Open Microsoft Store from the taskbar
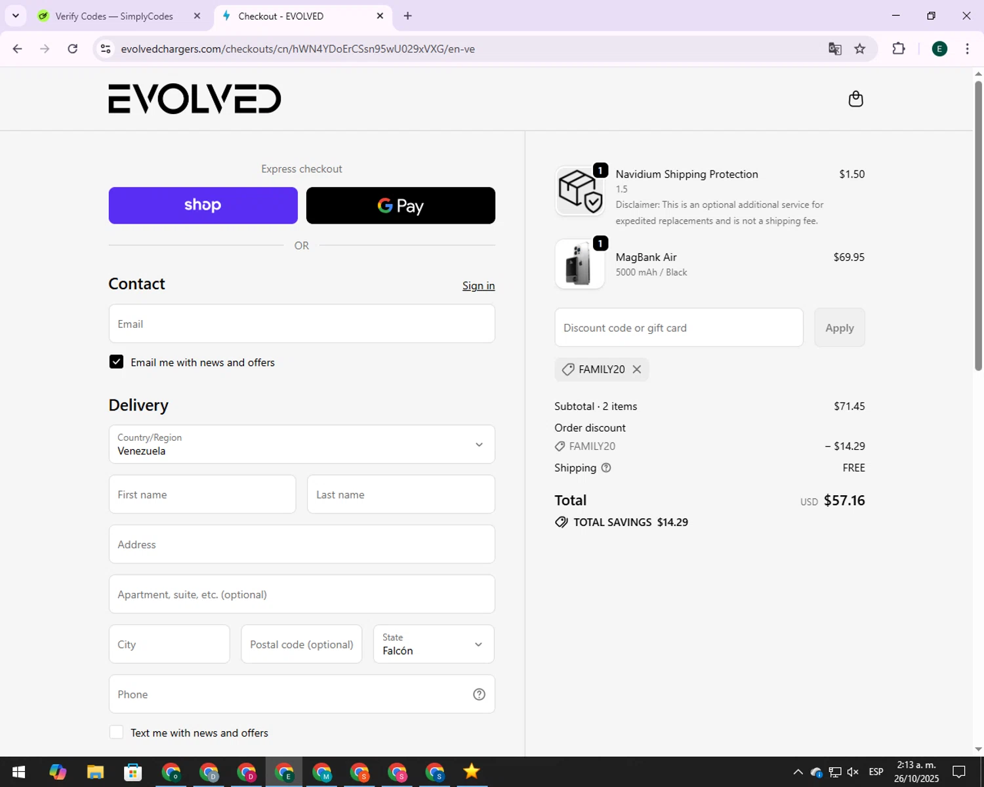 pyautogui.click(x=133, y=772)
